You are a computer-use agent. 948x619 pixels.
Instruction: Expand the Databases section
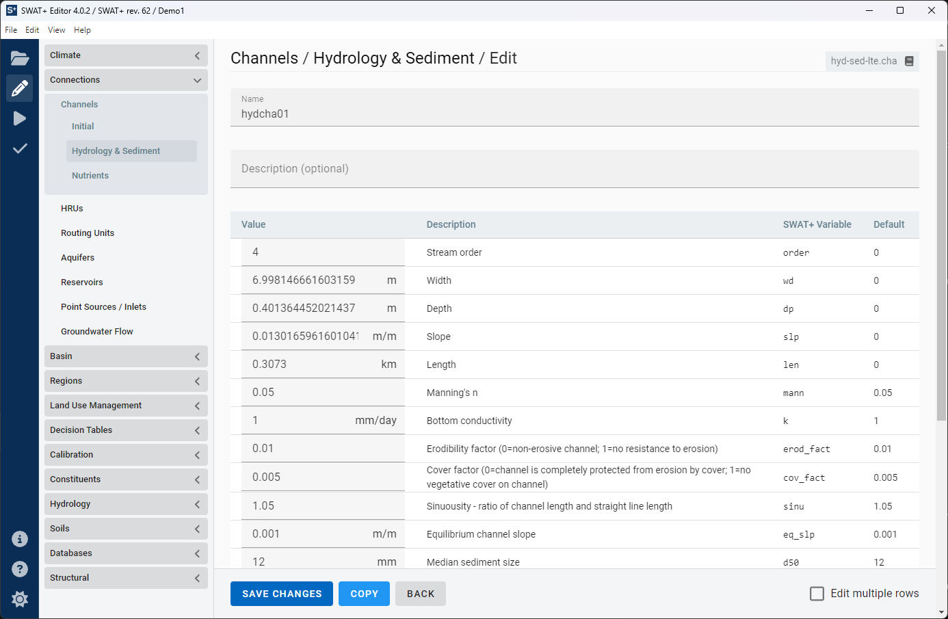126,553
